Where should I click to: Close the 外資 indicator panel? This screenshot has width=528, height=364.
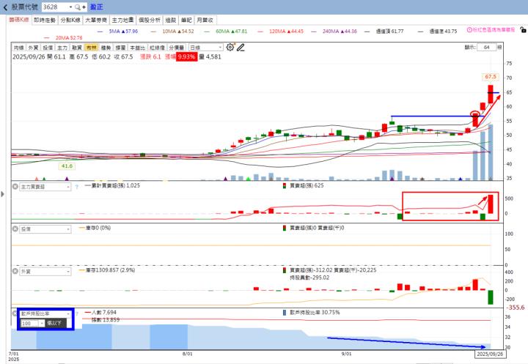point(15,271)
